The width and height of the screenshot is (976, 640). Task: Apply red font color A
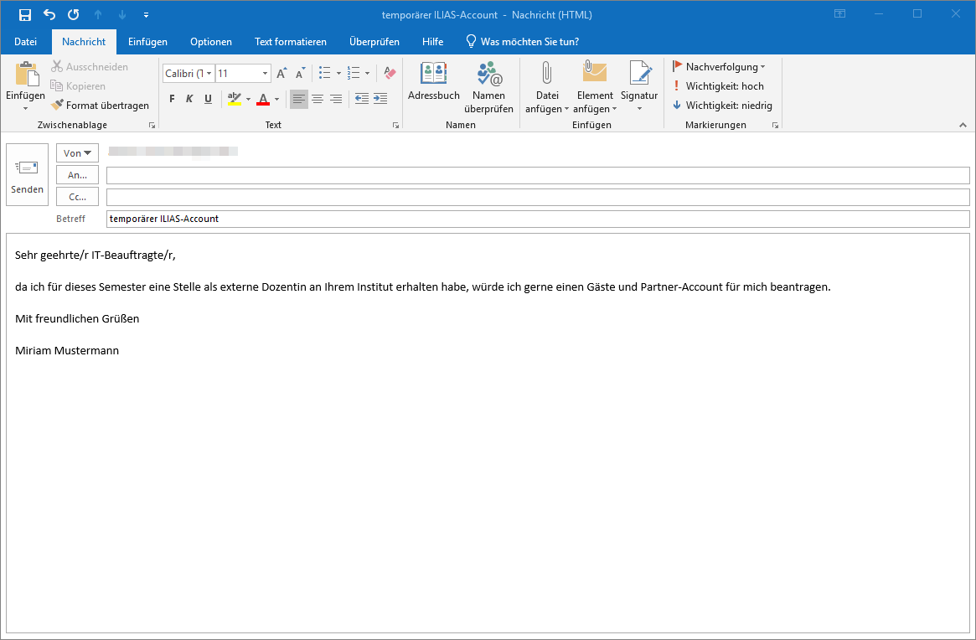coord(263,99)
